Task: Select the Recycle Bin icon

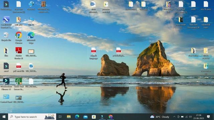Action: 6,36
